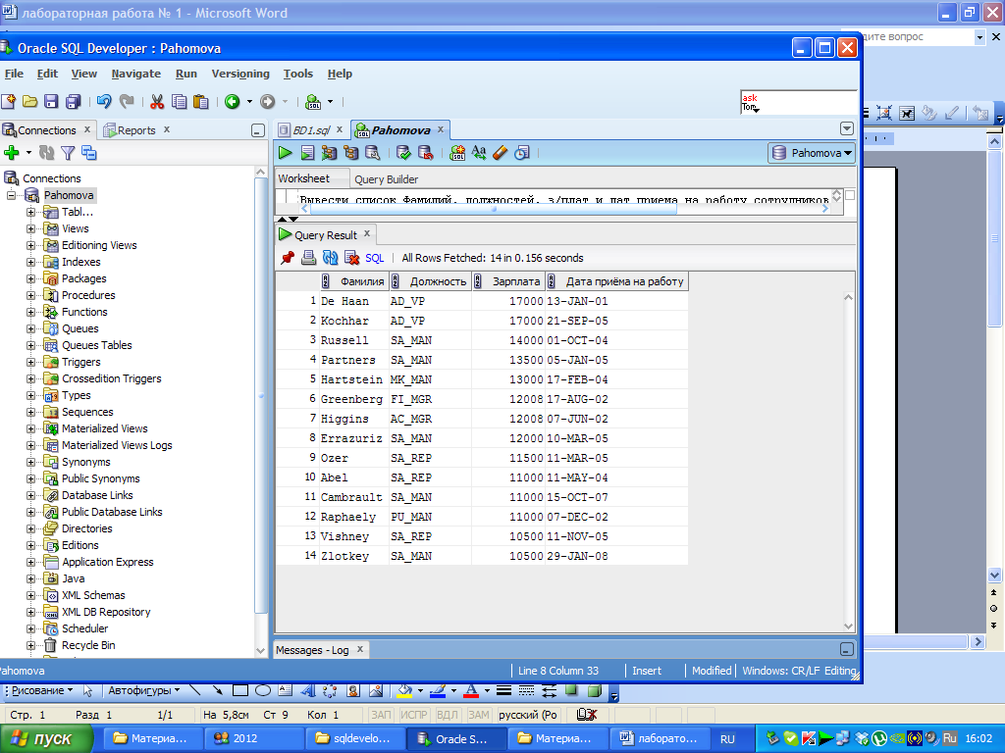Click the Autotrace icon
The image size is (1005, 753).
pyautogui.click(x=330, y=152)
